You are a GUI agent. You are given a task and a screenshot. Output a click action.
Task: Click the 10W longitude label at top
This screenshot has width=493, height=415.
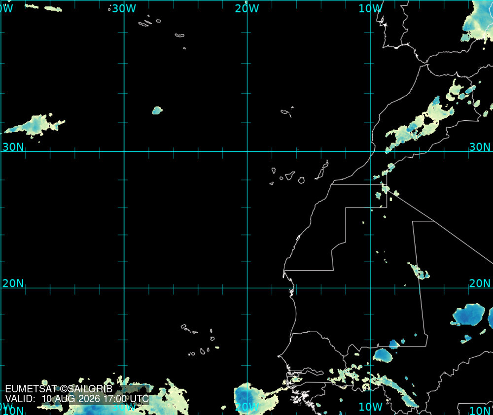[370, 8]
